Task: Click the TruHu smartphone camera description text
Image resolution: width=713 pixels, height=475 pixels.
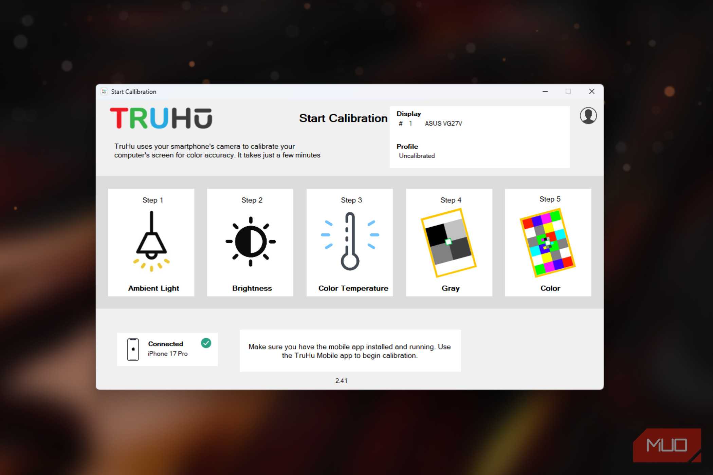Action: [217, 151]
